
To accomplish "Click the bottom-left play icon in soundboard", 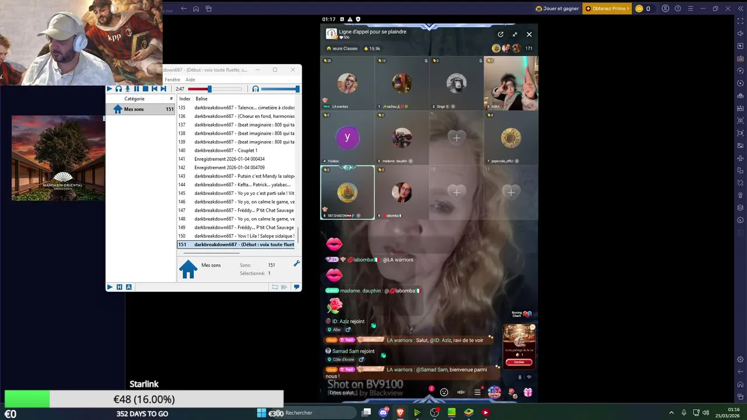I will point(110,287).
